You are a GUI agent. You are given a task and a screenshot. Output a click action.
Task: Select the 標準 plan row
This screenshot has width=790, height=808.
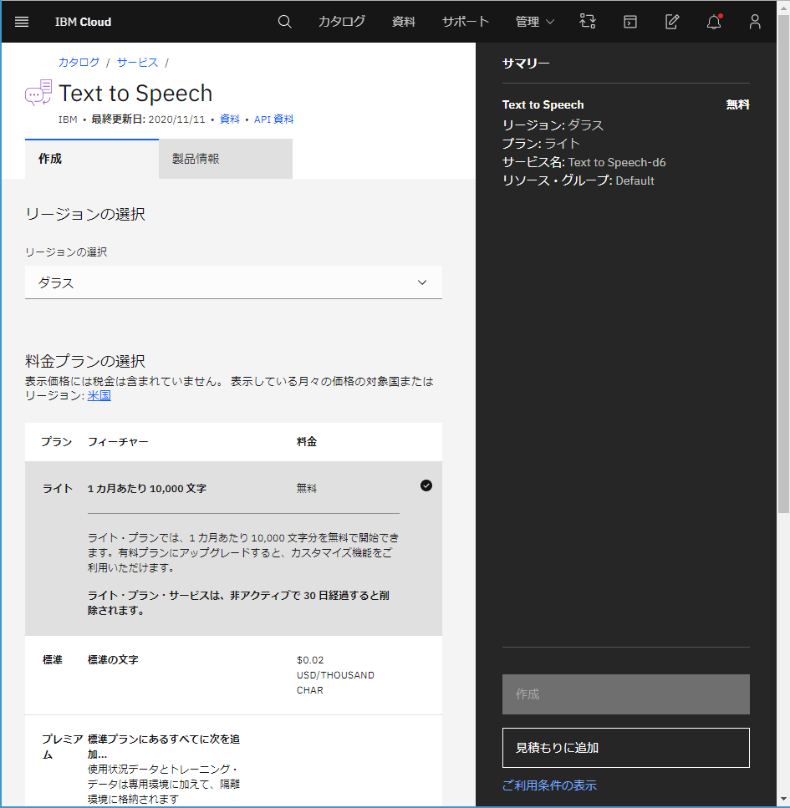233,675
